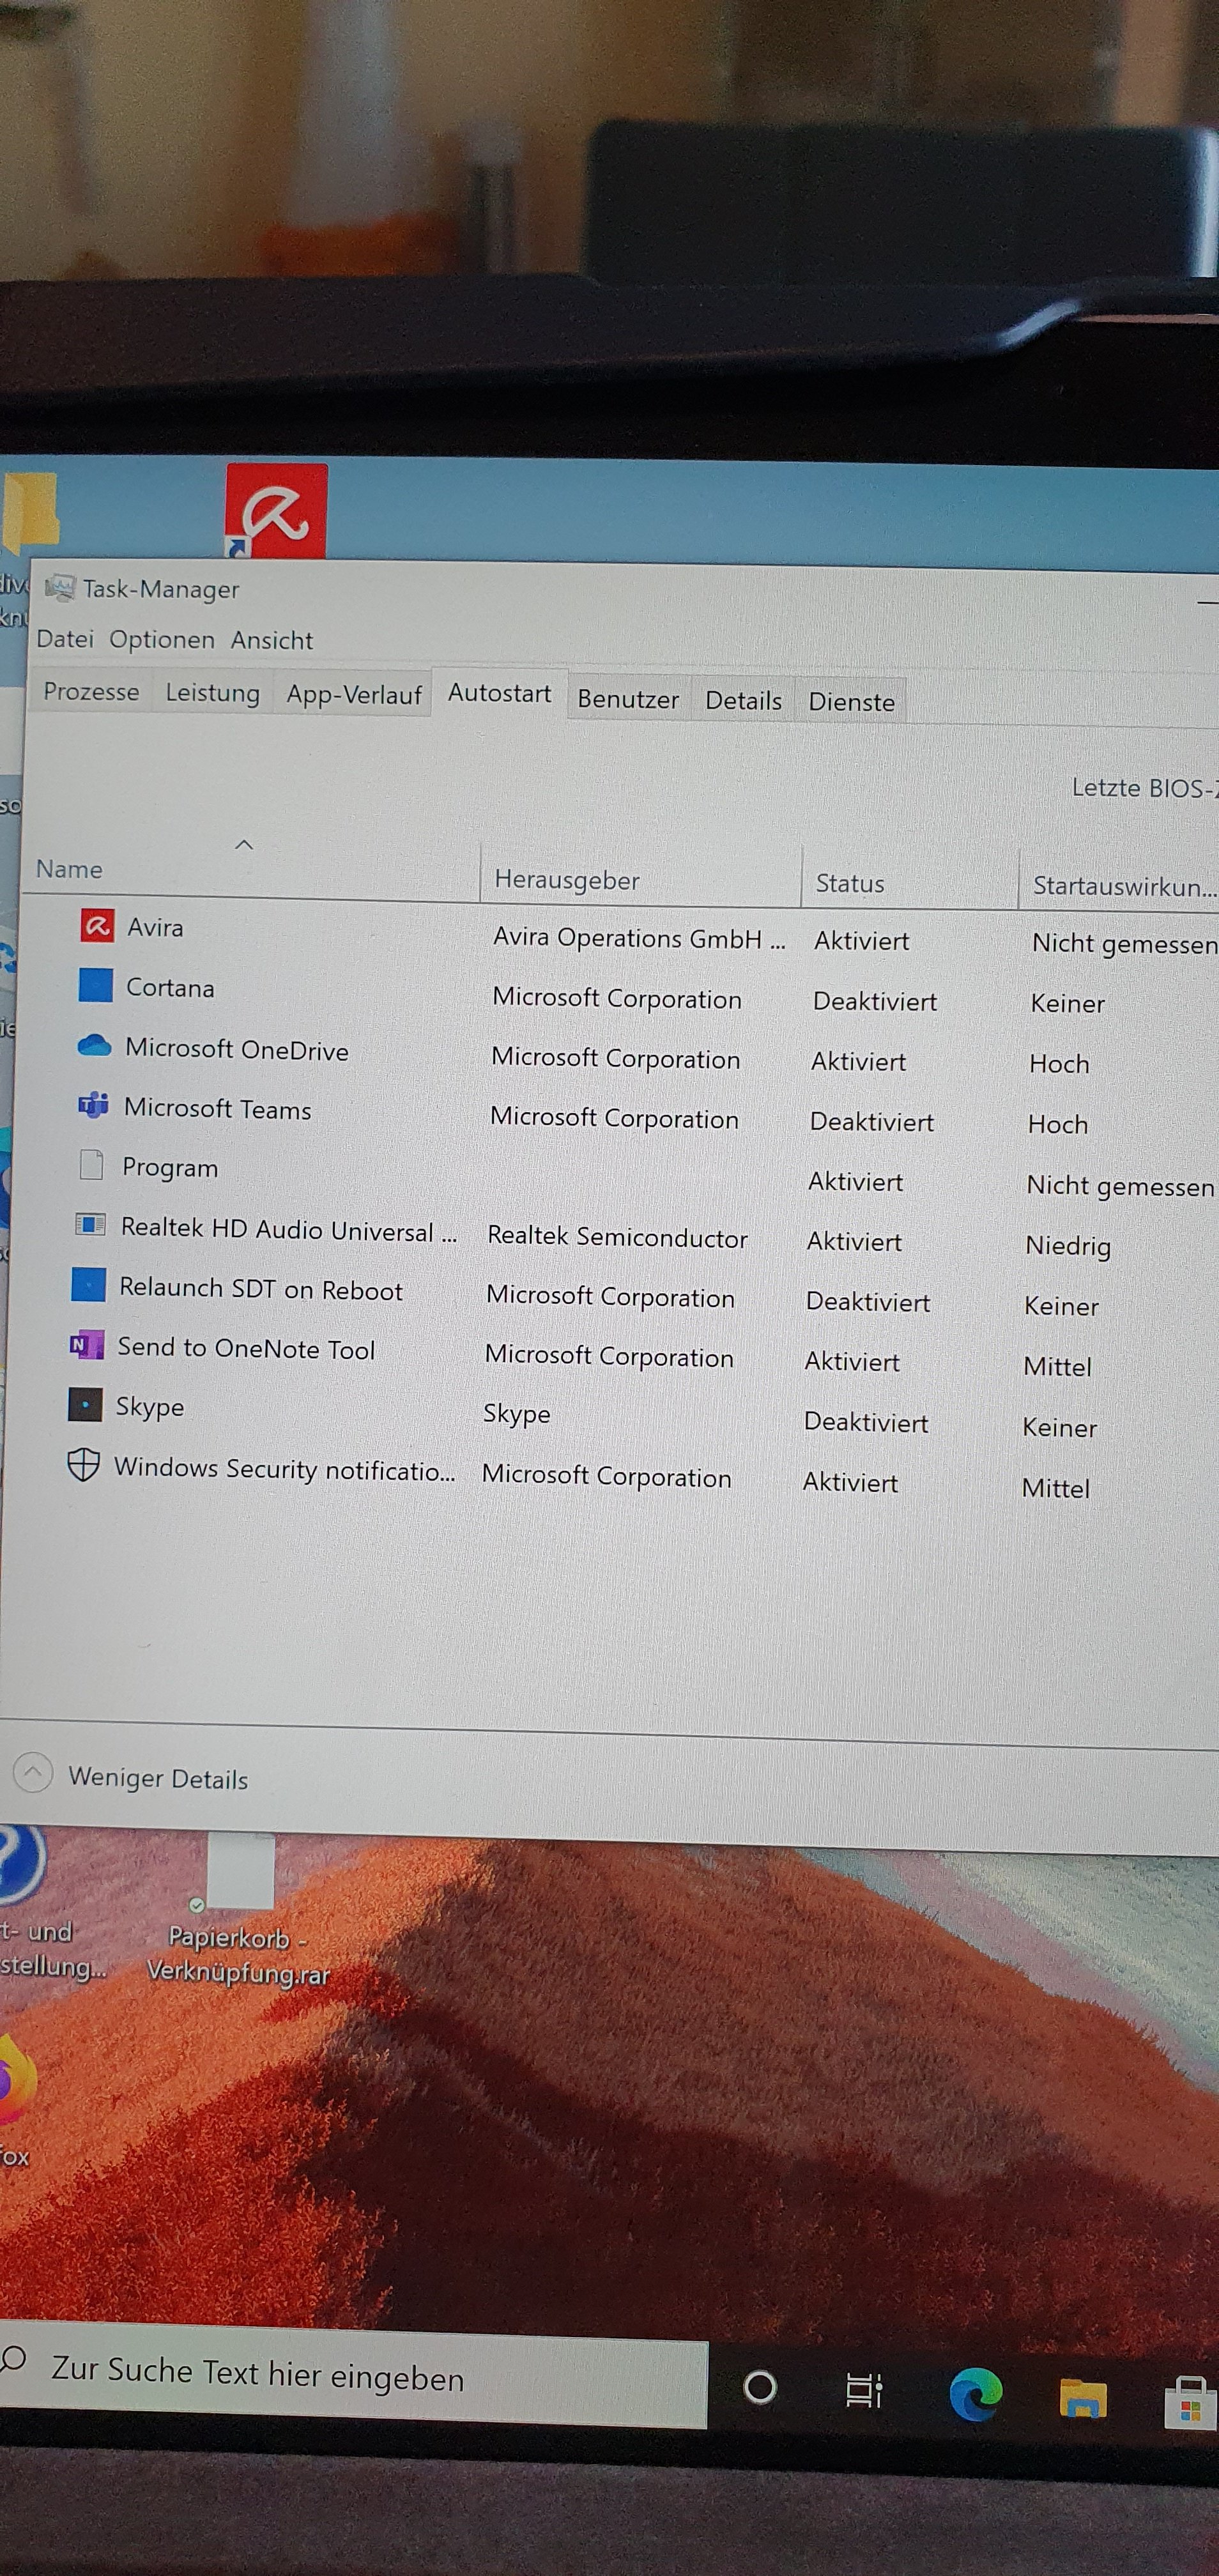Screen dimensions: 1219x2576
Task: Click the Relaunch SDT on Reboot icon
Action: (x=88, y=1284)
